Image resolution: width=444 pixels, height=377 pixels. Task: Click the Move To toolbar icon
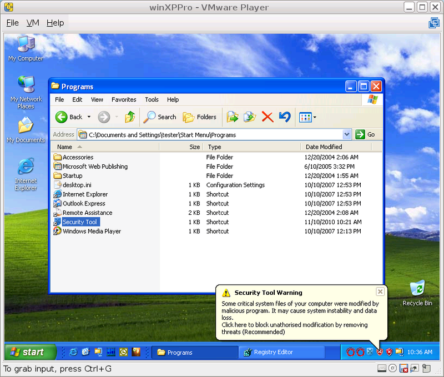[x=232, y=117]
